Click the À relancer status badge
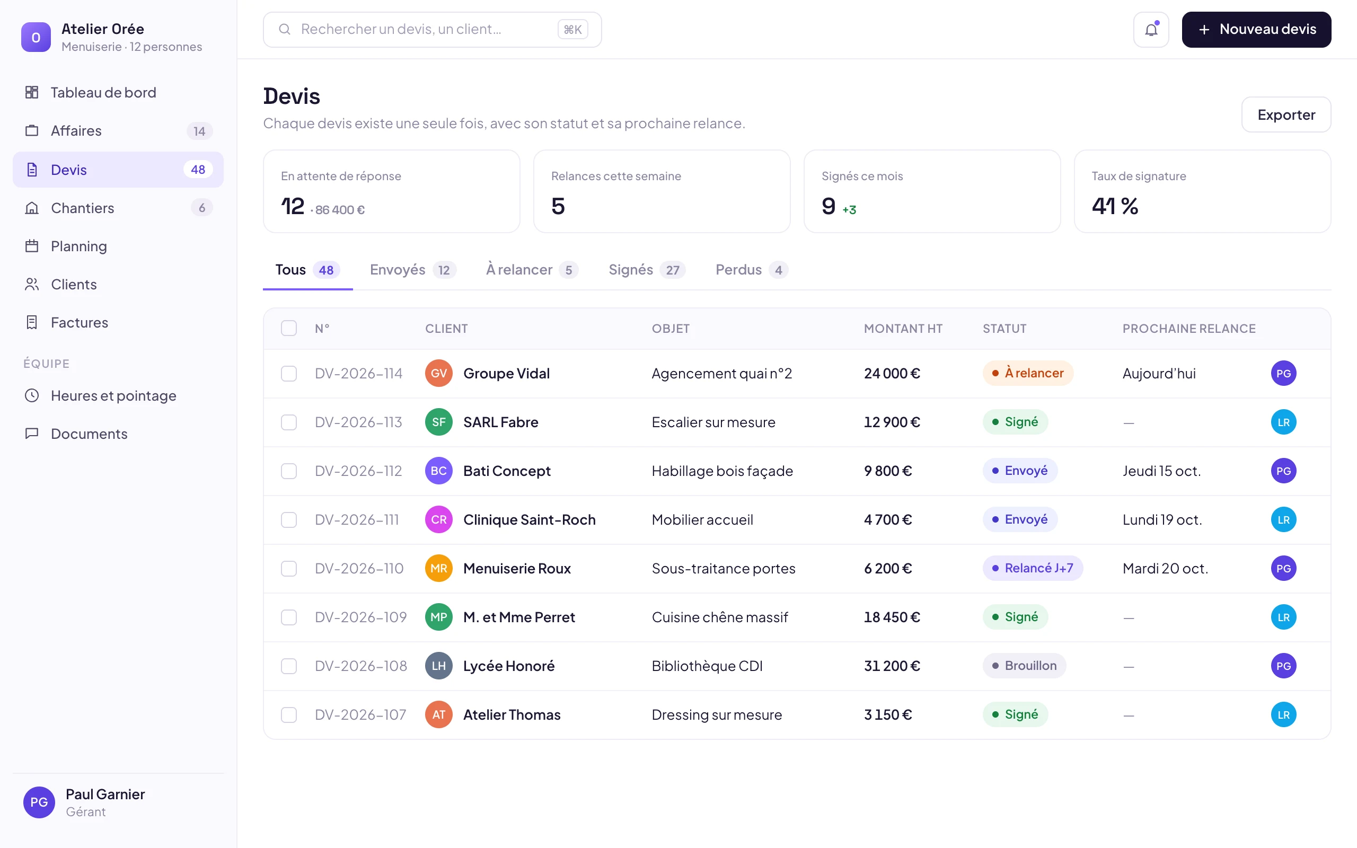1357x848 pixels. tap(1027, 374)
